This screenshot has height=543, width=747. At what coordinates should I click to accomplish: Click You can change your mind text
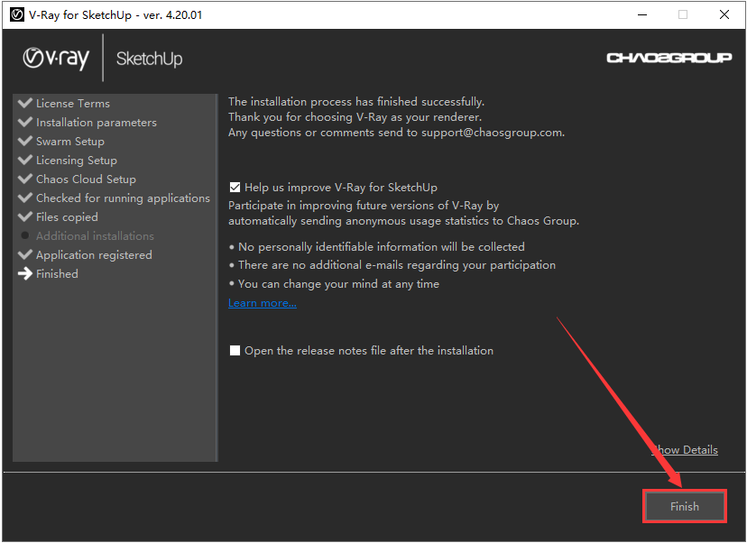point(338,284)
